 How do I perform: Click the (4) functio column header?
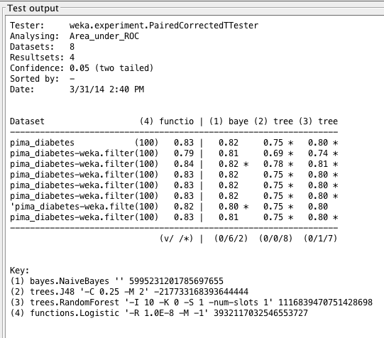(x=167, y=121)
